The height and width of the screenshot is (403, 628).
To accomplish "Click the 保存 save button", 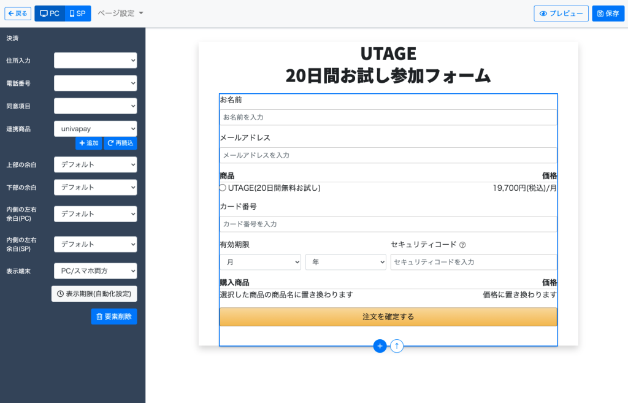I will [608, 13].
